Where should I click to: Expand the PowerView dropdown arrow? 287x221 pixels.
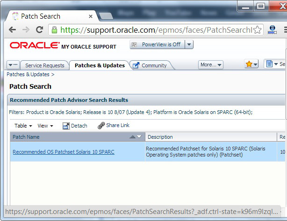coord(189,44)
